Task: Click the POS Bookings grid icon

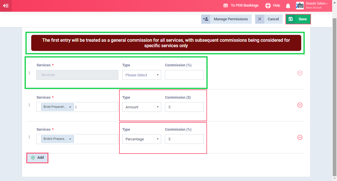Action: 225,6
